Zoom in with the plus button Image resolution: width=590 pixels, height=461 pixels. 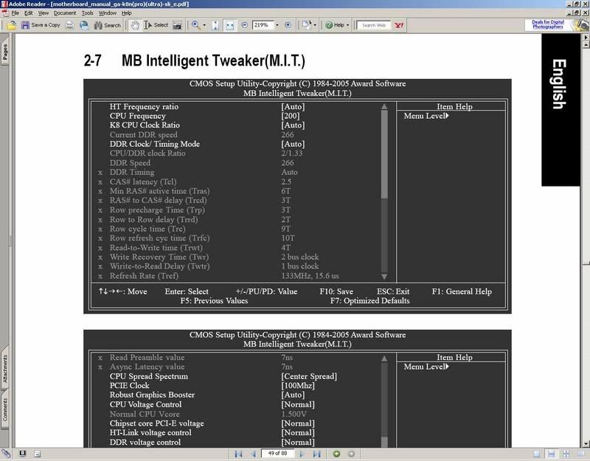[288, 25]
